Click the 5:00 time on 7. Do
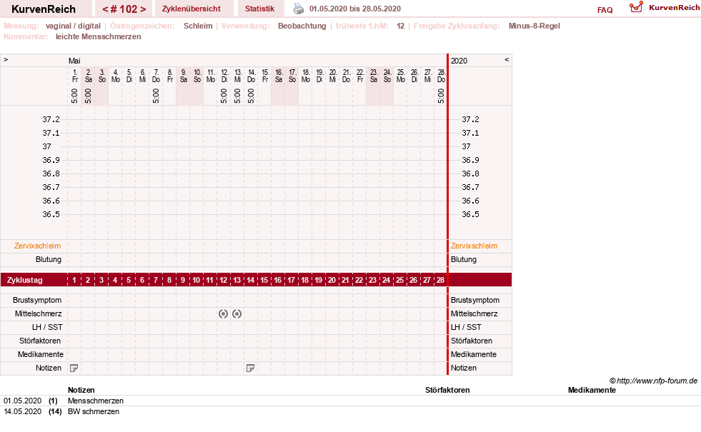The height and width of the screenshot is (432, 701). [x=156, y=96]
